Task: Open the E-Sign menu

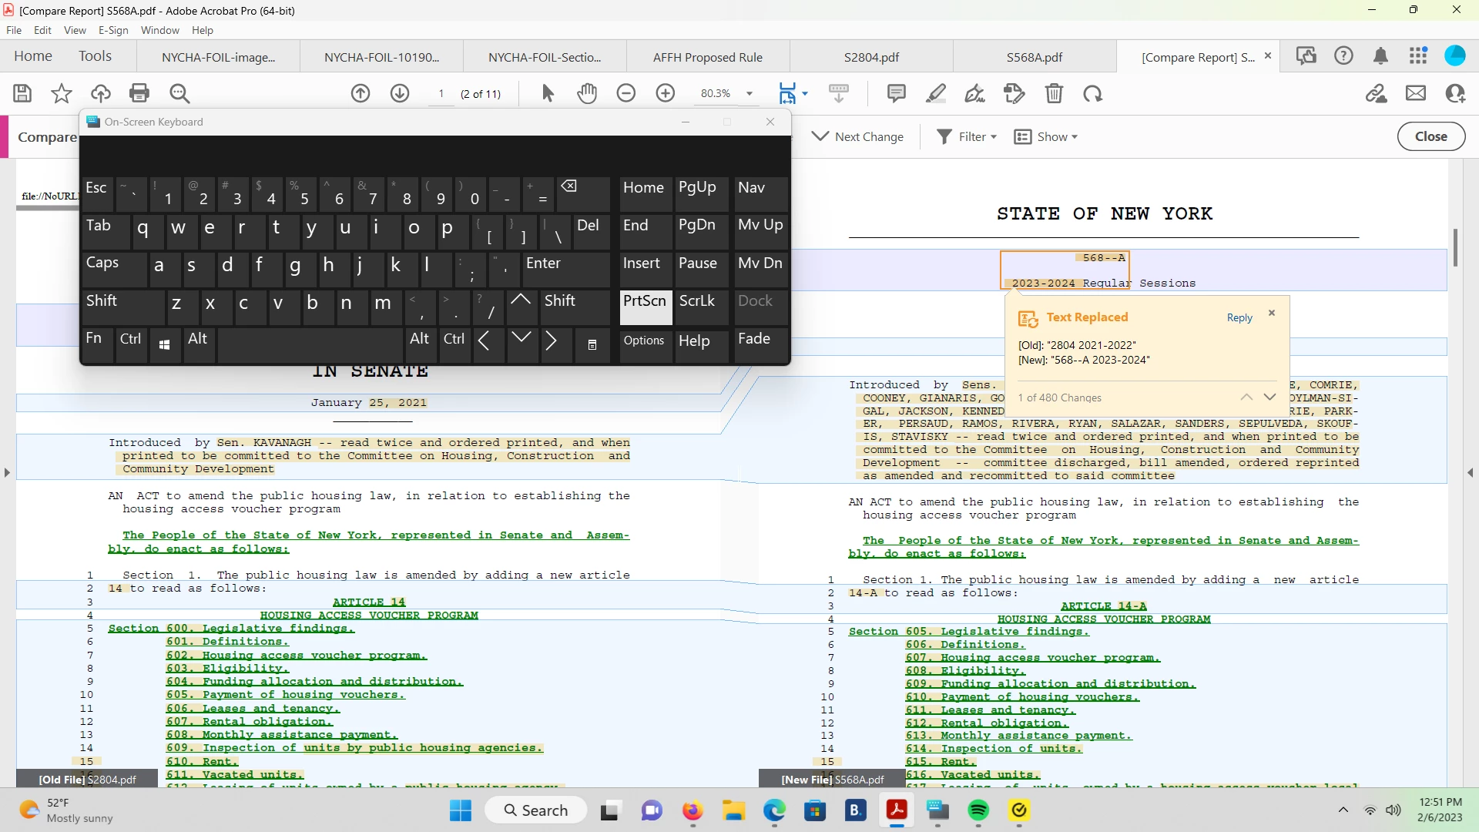Action: [113, 30]
